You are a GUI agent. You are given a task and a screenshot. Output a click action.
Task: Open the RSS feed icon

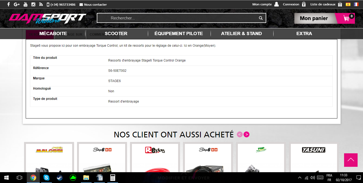[41, 4]
